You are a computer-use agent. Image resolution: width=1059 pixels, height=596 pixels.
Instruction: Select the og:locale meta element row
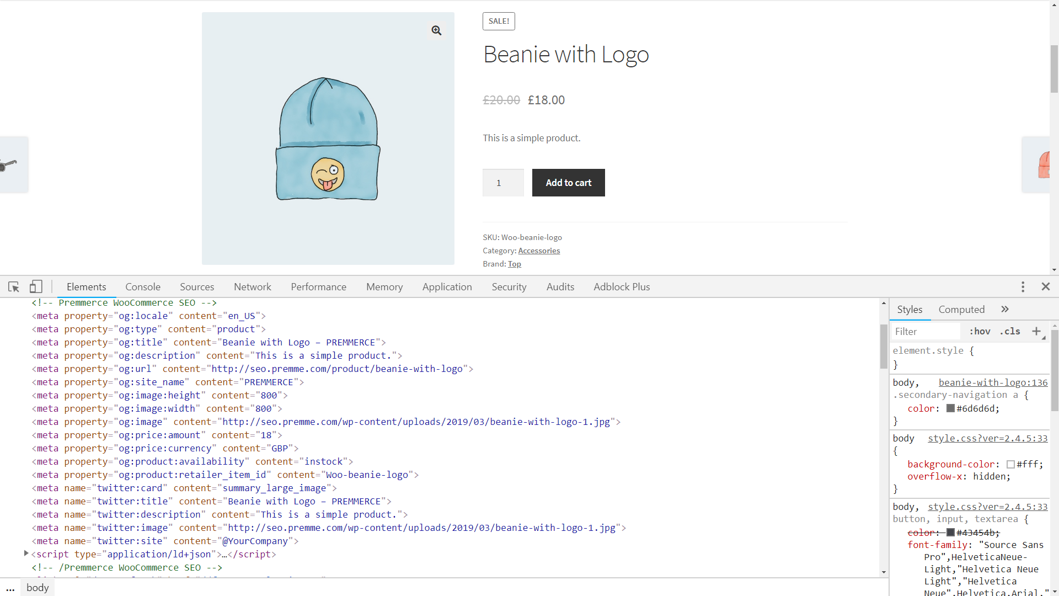(x=149, y=316)
